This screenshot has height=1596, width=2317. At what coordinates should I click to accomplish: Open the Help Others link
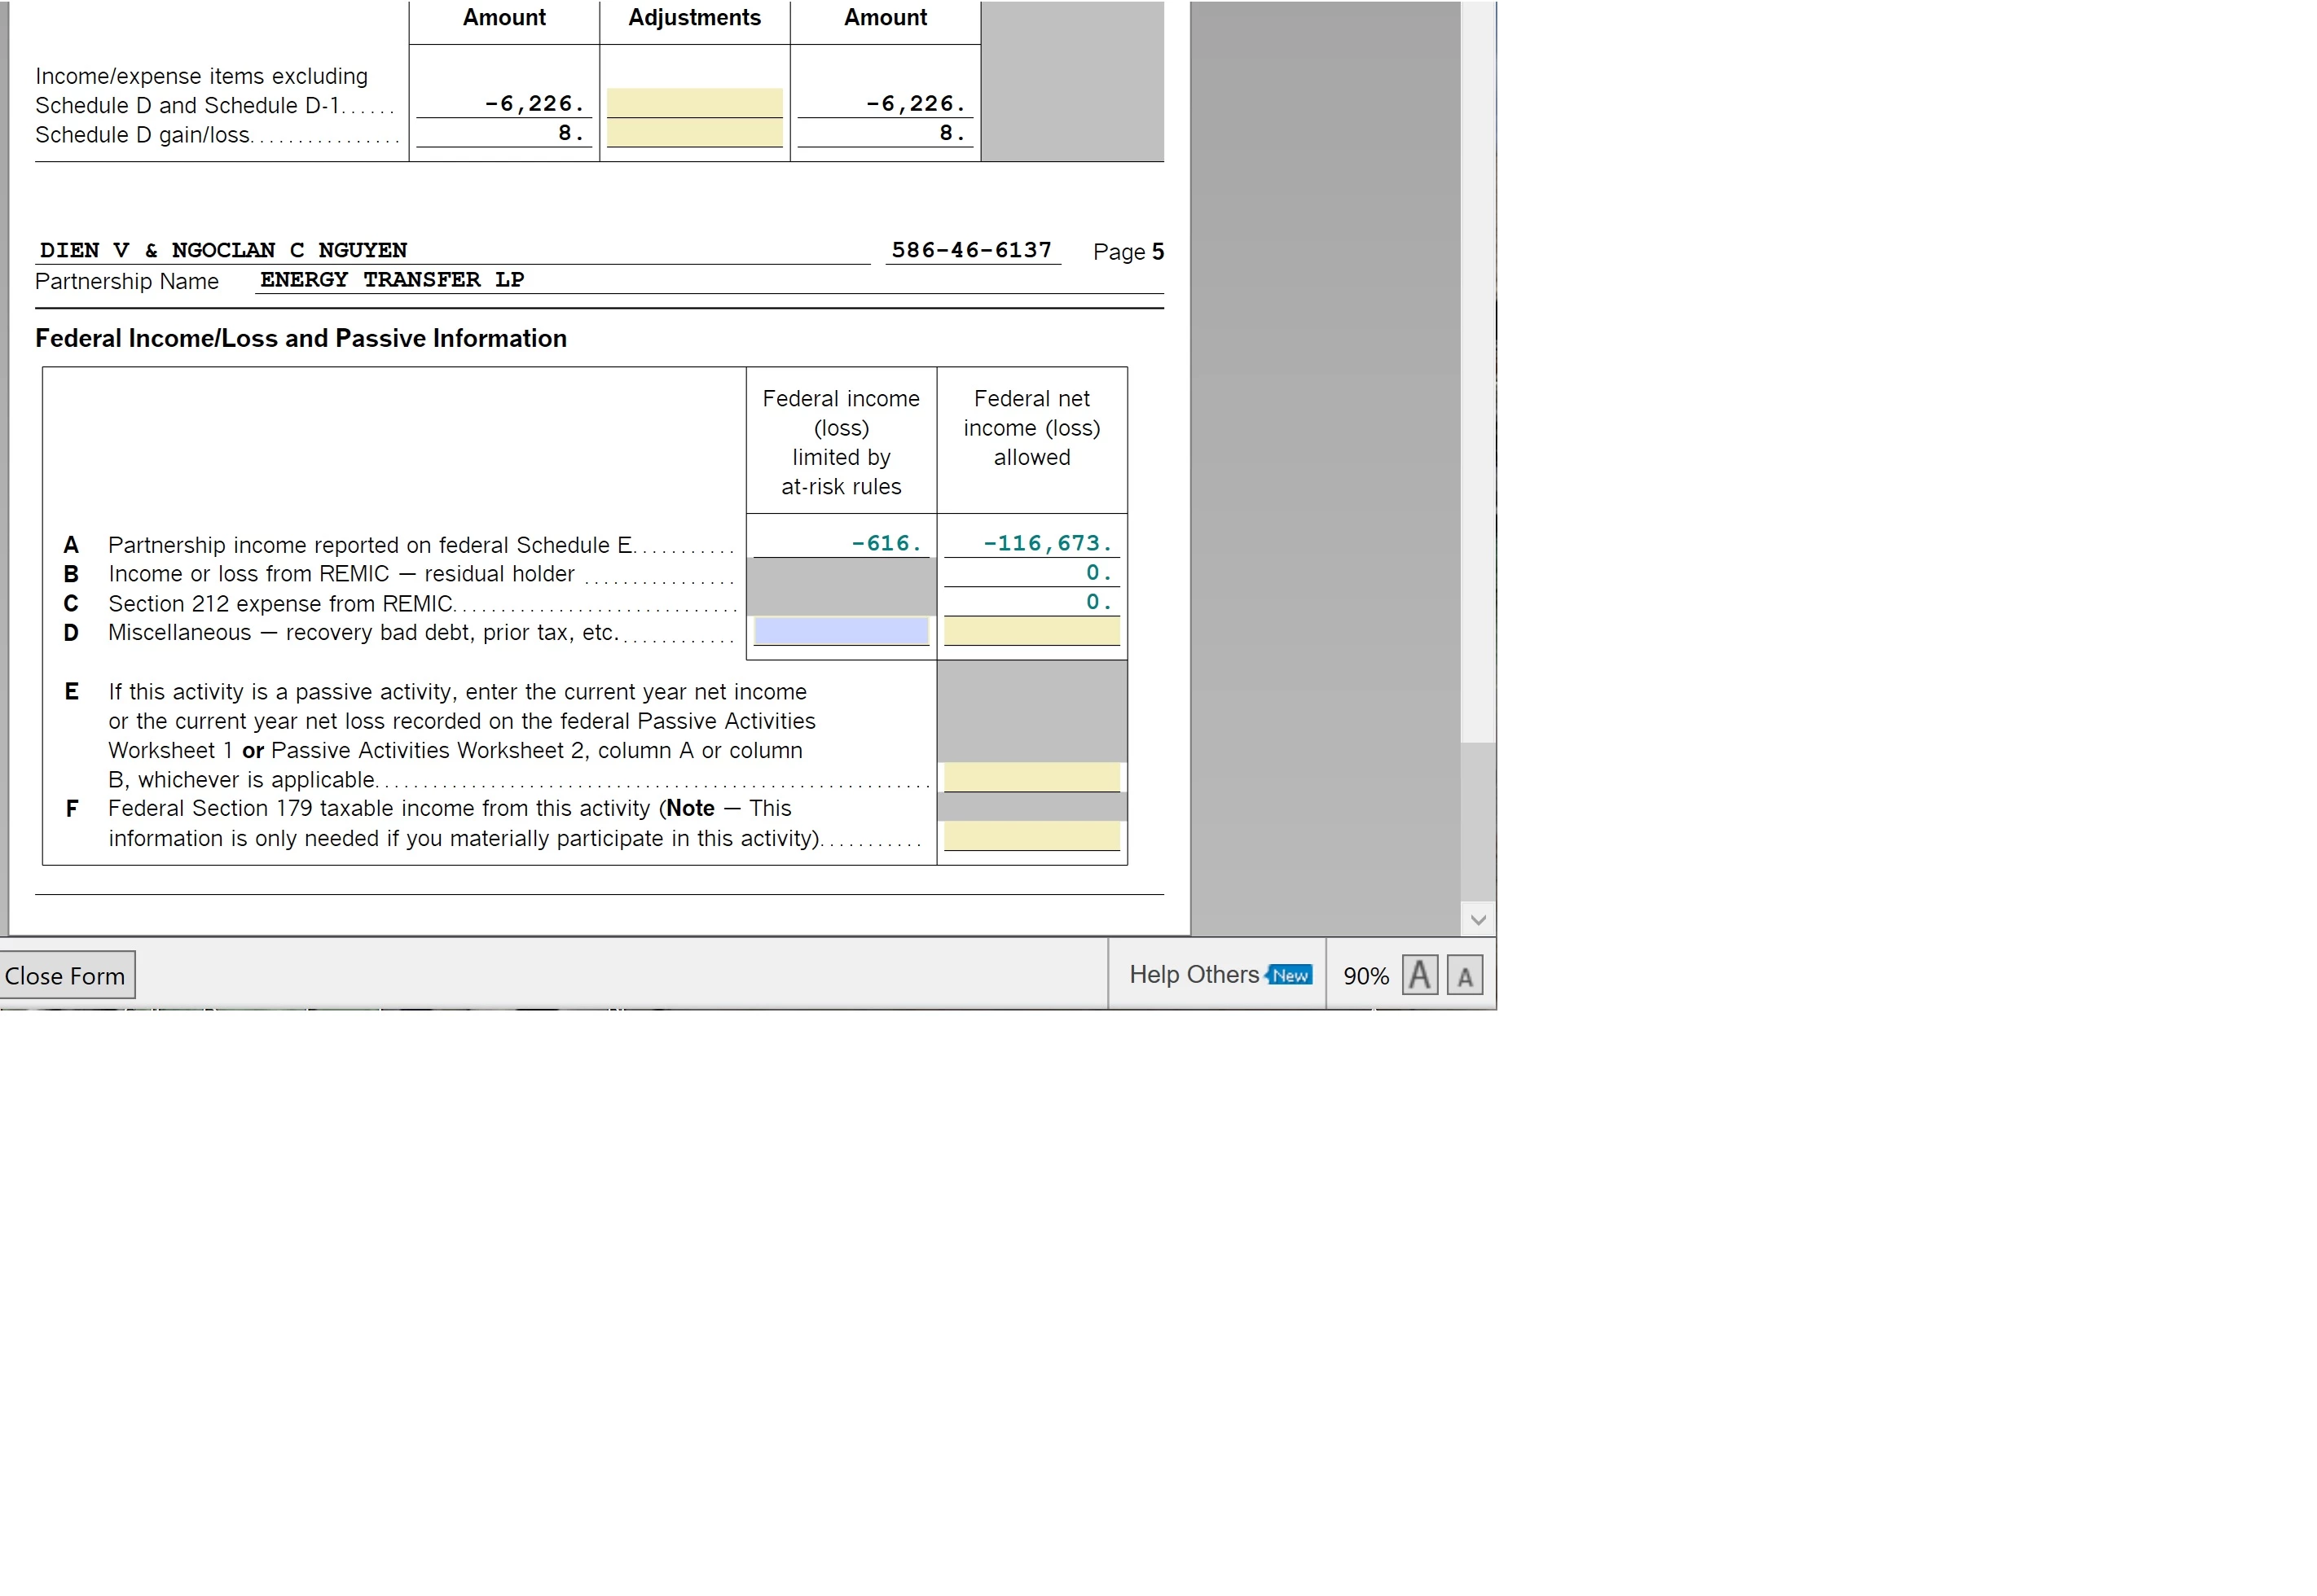coord(1193,975)
